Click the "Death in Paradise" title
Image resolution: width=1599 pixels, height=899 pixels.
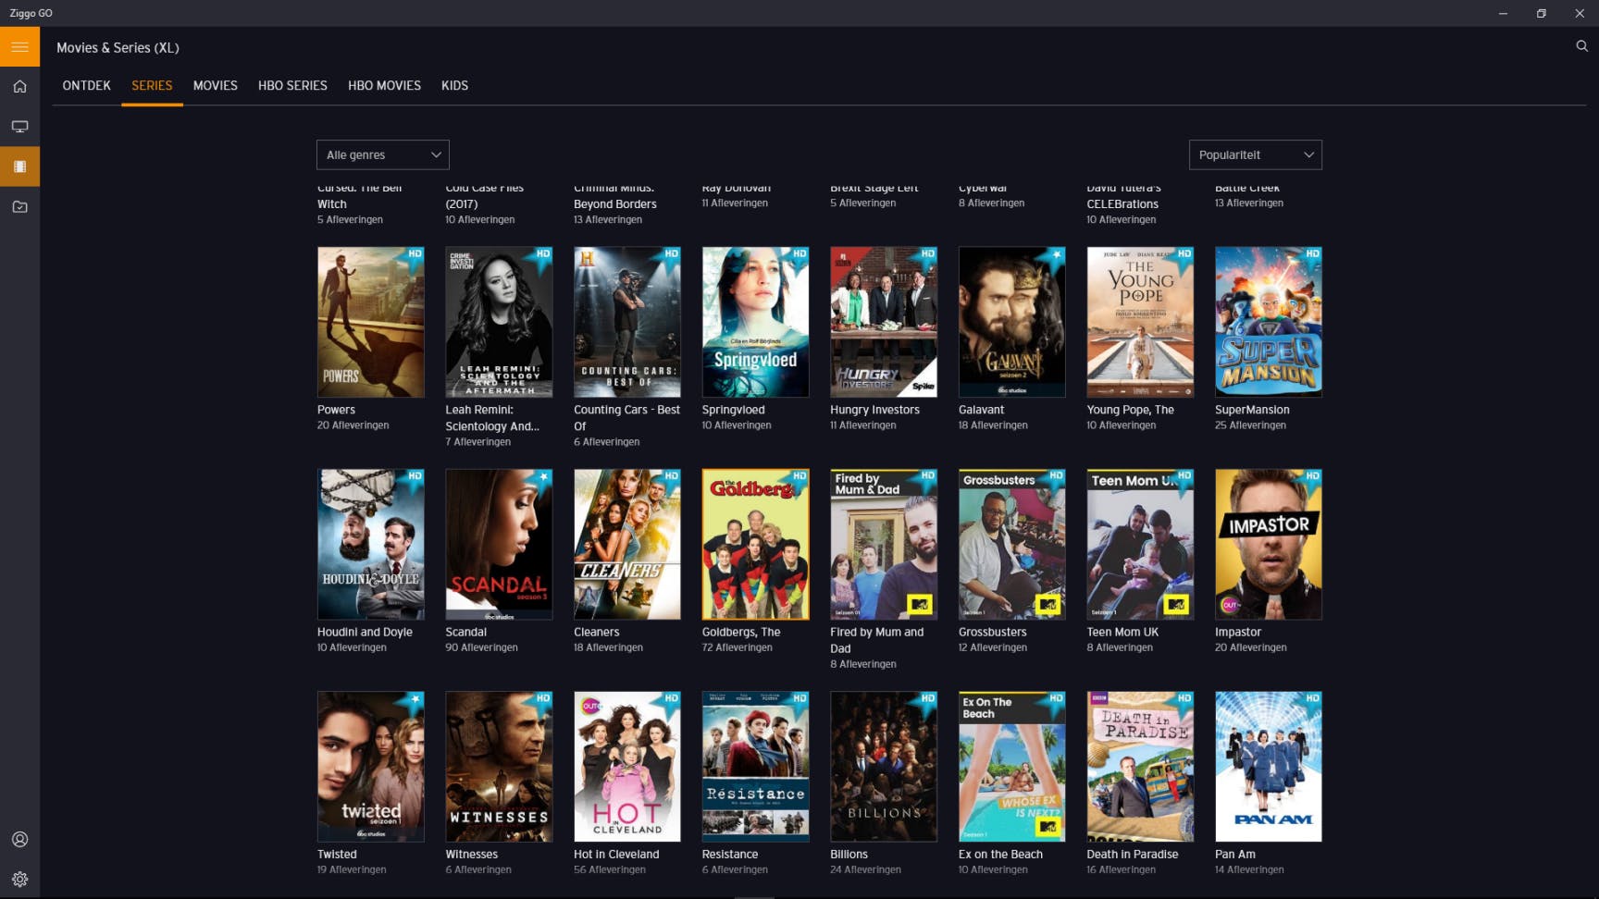tap(1133, 855)
